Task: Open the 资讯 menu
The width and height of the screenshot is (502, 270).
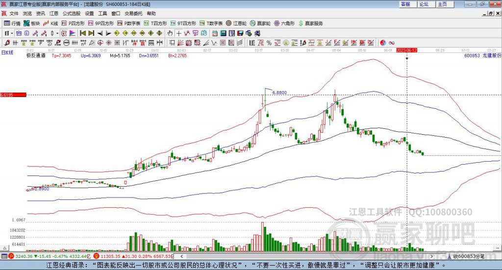Action: 40,13
